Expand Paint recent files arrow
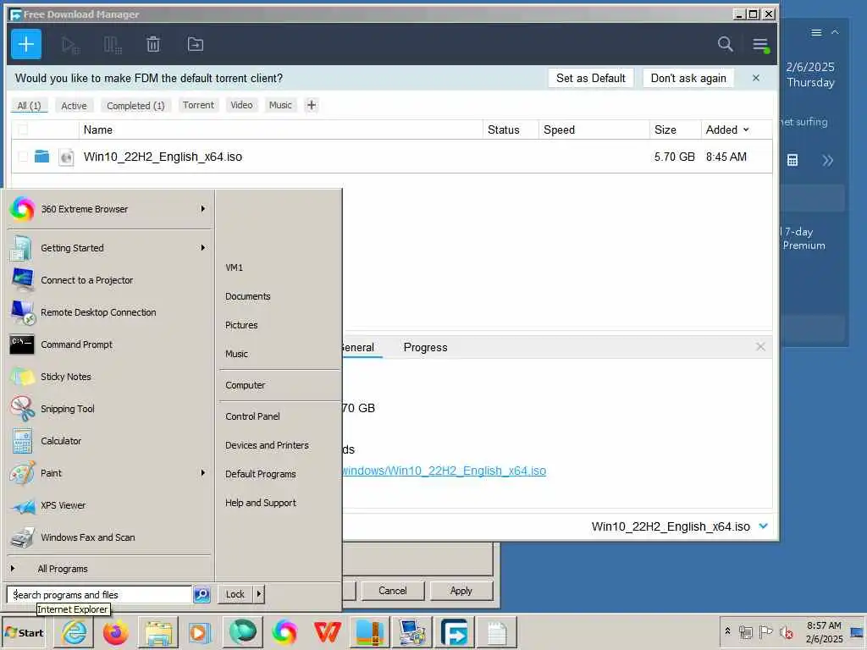This screenshot has height=650, width=867. tap(203, 473)
